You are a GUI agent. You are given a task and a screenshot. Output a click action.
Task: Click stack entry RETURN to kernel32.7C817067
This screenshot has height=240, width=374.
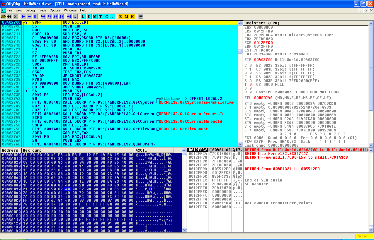(x=276, y=154)
